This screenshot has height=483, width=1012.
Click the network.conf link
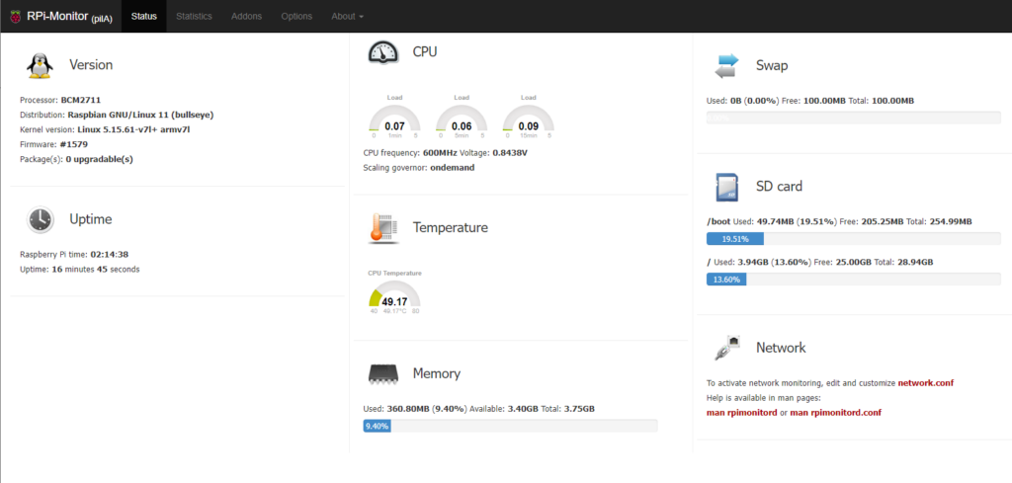925,382
